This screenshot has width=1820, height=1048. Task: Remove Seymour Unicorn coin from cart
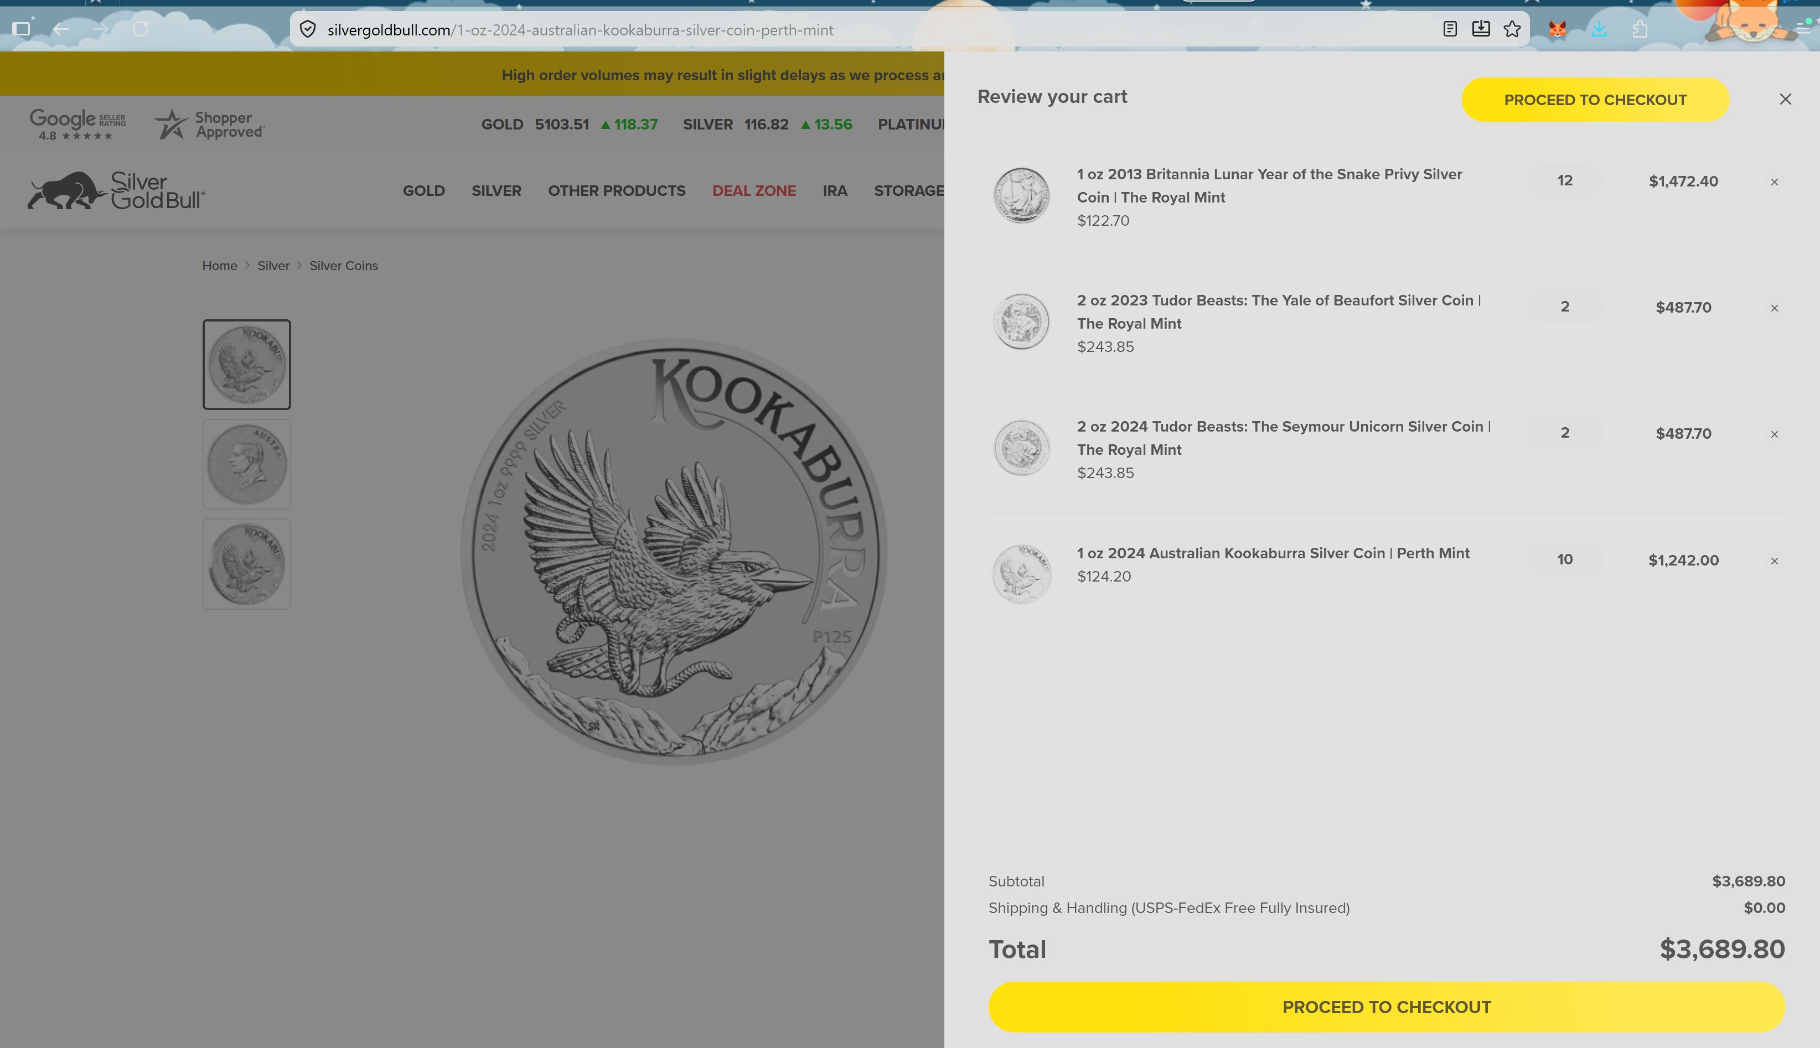(x=1774, y=434)
